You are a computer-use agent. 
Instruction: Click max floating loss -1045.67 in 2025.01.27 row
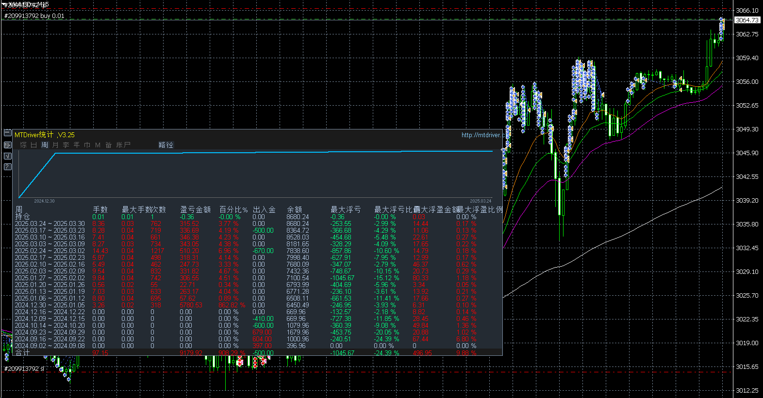pyautogui.click(x=342, y=278)
